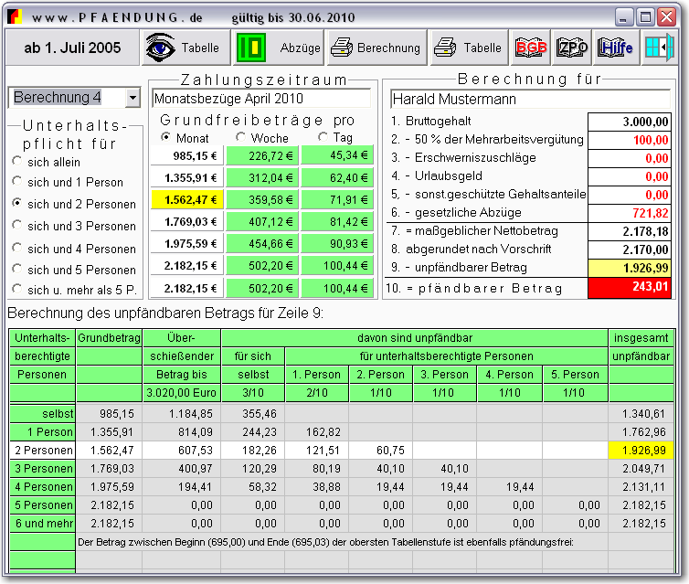Edit the Mehrarbeitsvergütung value 100,00
The image size is (689, 584).
pyautogui.click(x=630, y=140)
